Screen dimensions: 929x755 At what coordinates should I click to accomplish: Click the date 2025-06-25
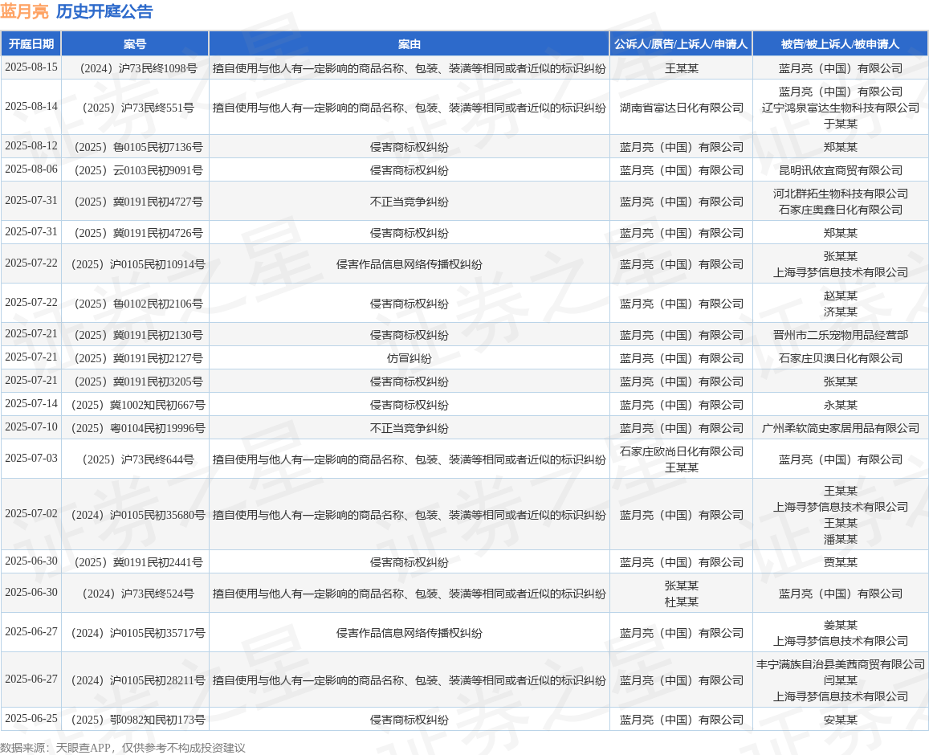point(31,718)
